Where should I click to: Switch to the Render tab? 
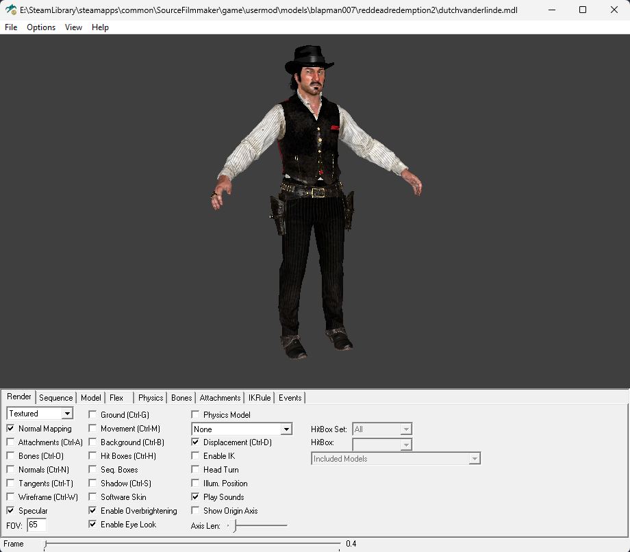click(19, 397)
